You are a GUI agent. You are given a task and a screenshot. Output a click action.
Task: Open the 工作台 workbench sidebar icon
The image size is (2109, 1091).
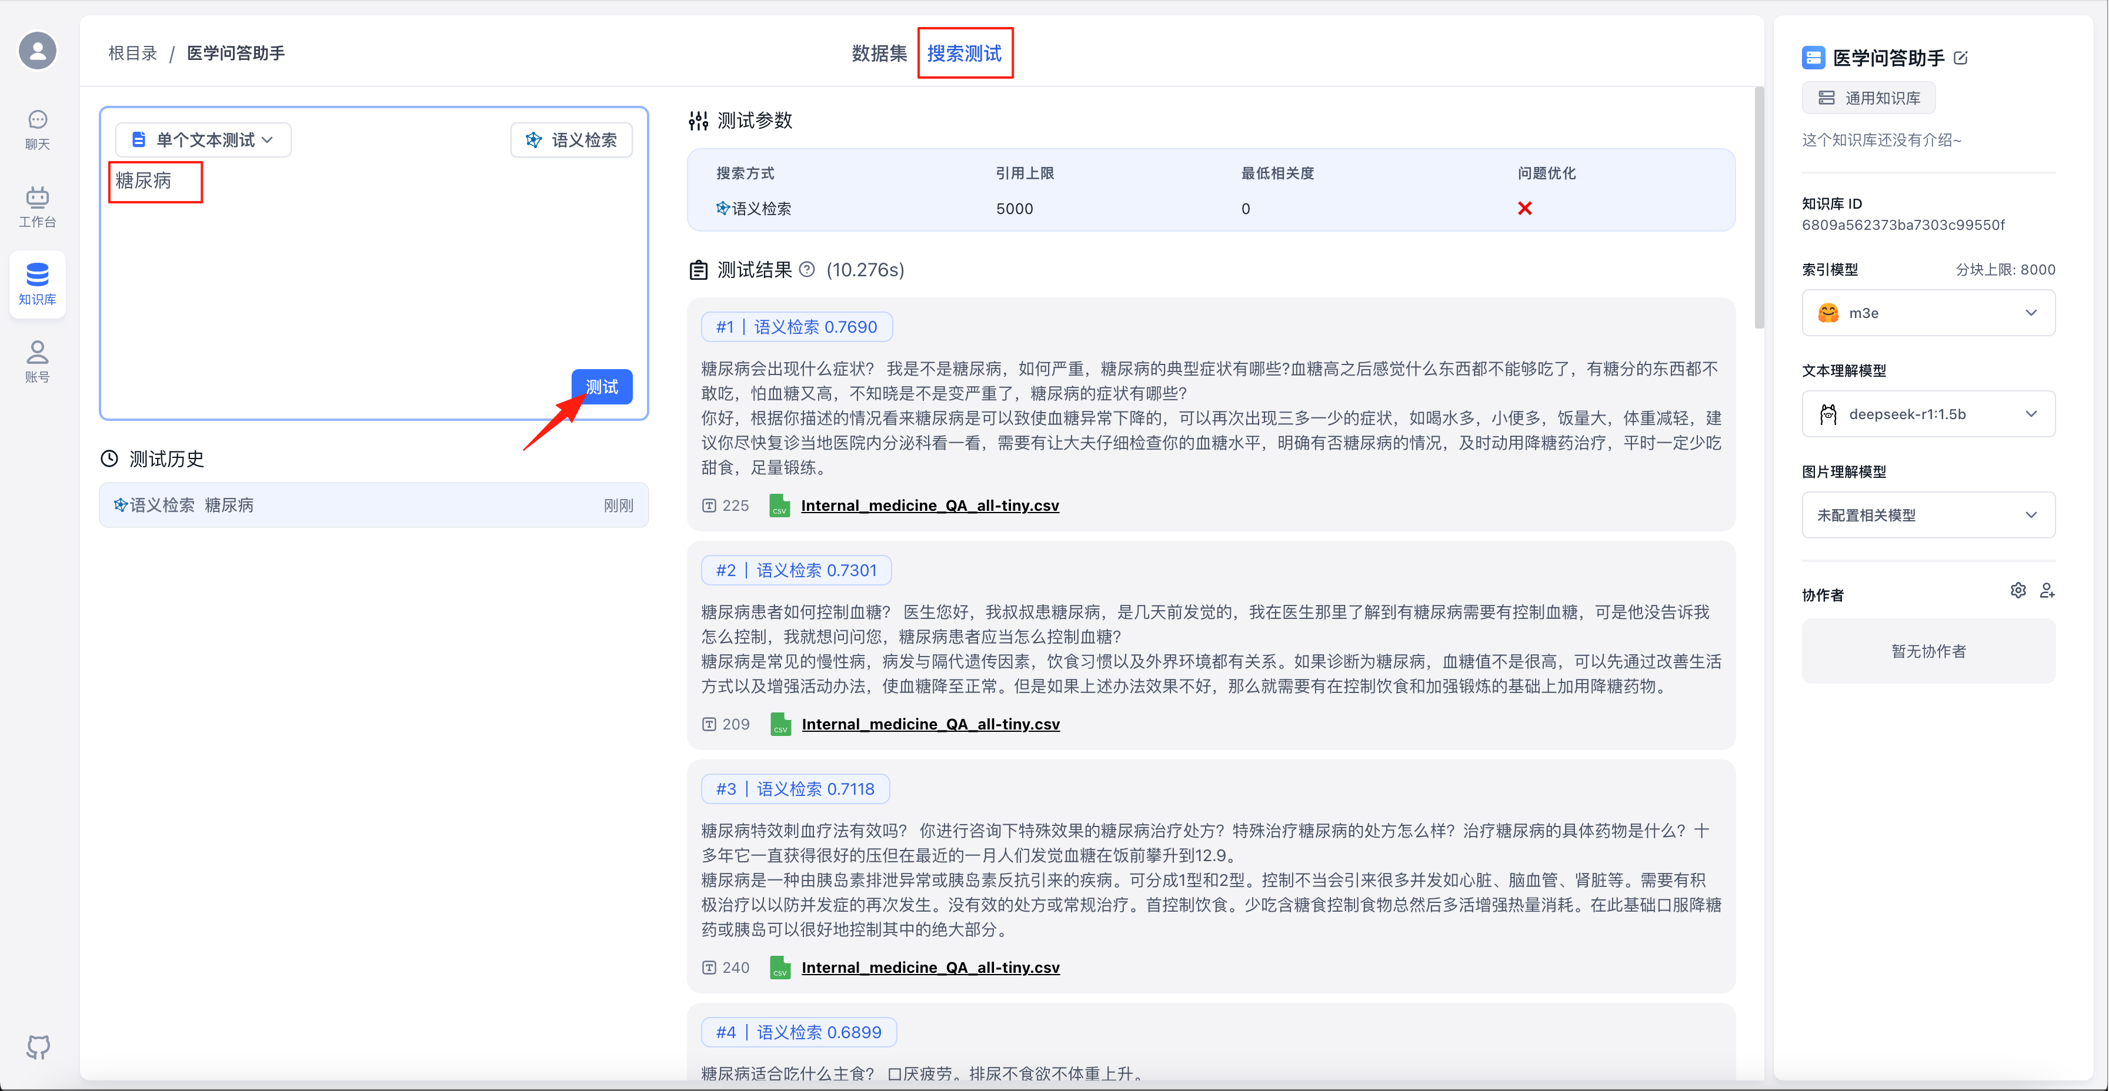tap(38, 206)
